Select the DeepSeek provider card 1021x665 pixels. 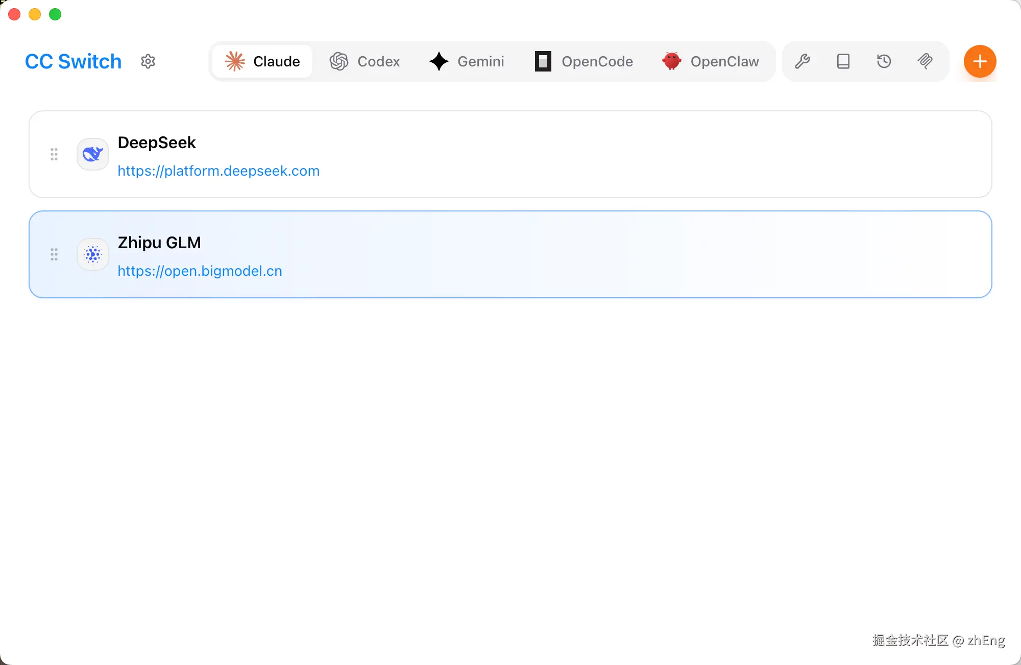point(562,154)
